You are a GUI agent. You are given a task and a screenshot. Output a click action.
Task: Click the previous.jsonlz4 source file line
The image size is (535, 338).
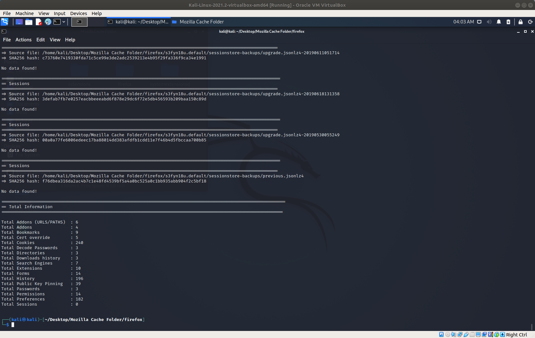tap(152, 176)
